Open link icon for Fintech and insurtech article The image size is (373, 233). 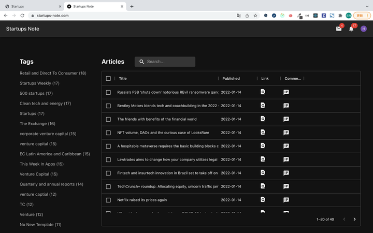click(x=263, y=172)
